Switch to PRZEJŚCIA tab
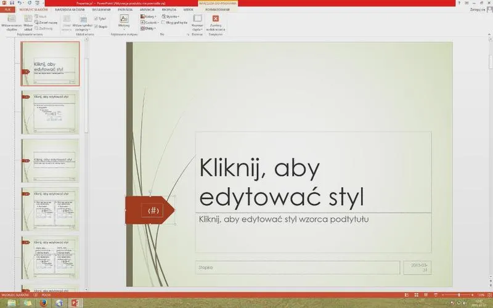Image resolution: width=493 pixels, height=308 pixels. [125, 10]
